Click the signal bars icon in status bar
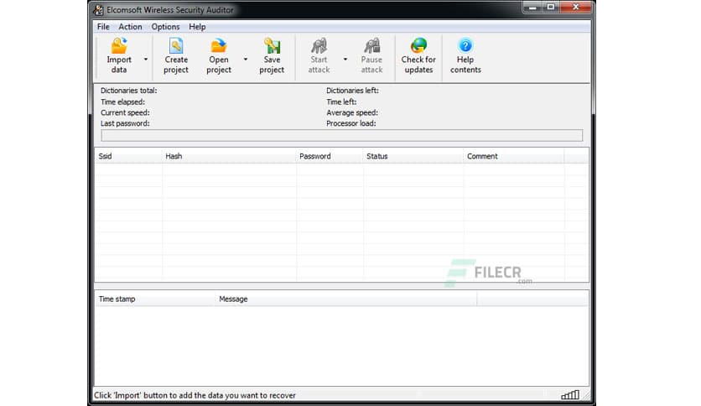Screen dimensions: 701x406 (x=570, y=395)
